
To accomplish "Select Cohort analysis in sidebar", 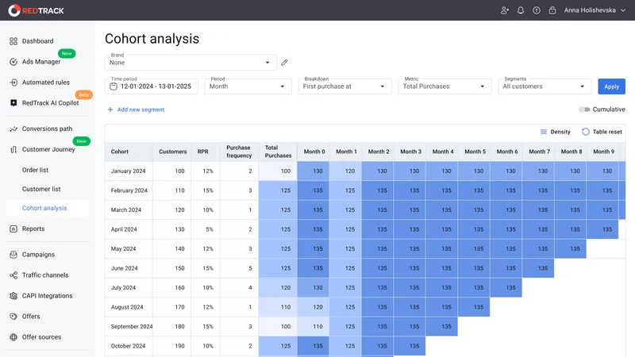I will point(48,208).
